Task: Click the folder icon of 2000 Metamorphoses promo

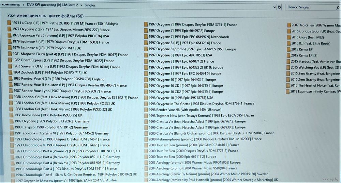Action: pos(146,139)
